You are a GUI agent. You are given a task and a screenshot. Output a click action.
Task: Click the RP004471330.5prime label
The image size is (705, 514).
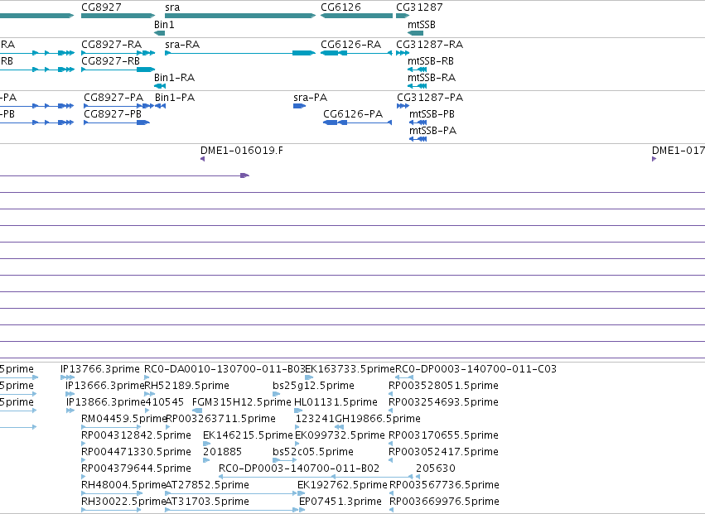(x=136, y=452)
